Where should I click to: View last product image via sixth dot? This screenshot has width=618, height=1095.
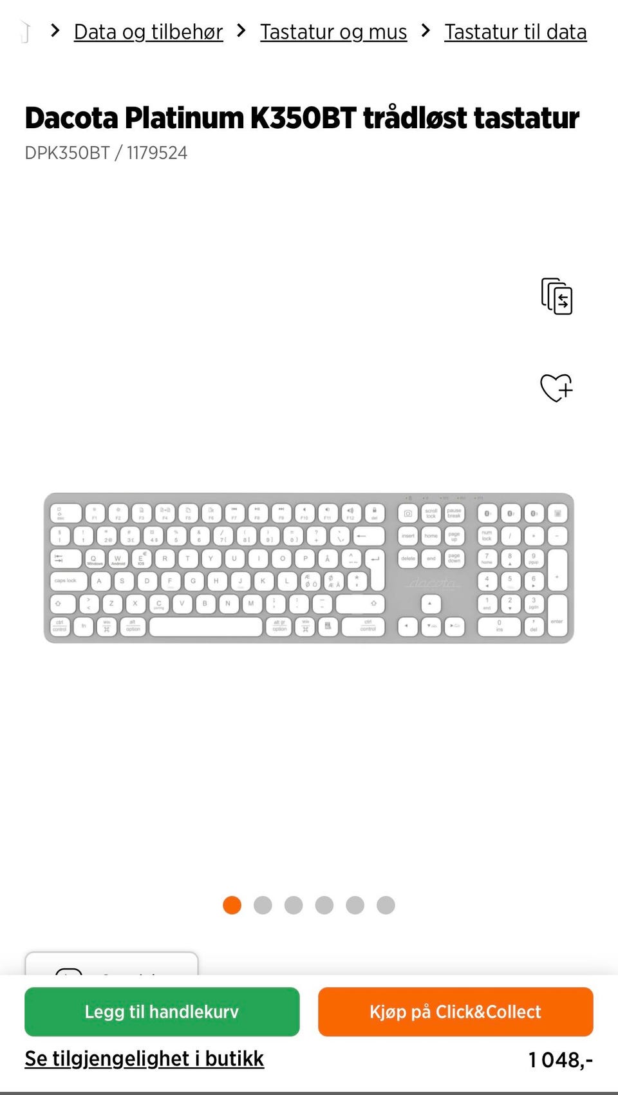[x=386, y=905]
